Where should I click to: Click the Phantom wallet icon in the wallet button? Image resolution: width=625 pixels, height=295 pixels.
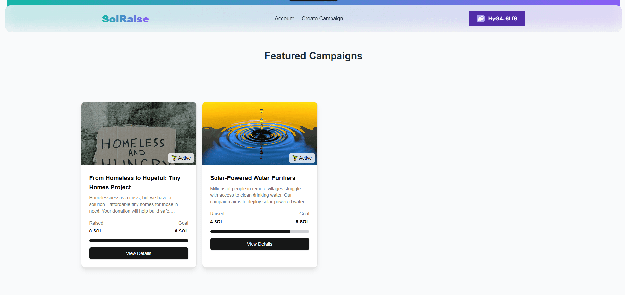(481, 19)
